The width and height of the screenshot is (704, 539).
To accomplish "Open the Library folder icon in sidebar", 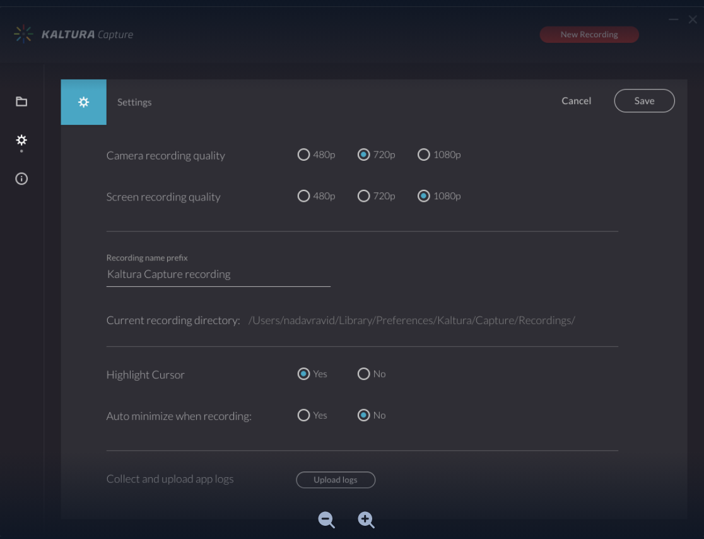I will coord(21,101).
